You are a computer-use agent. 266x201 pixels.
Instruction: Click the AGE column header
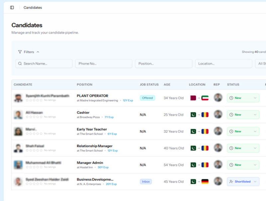tap(167, 85)
